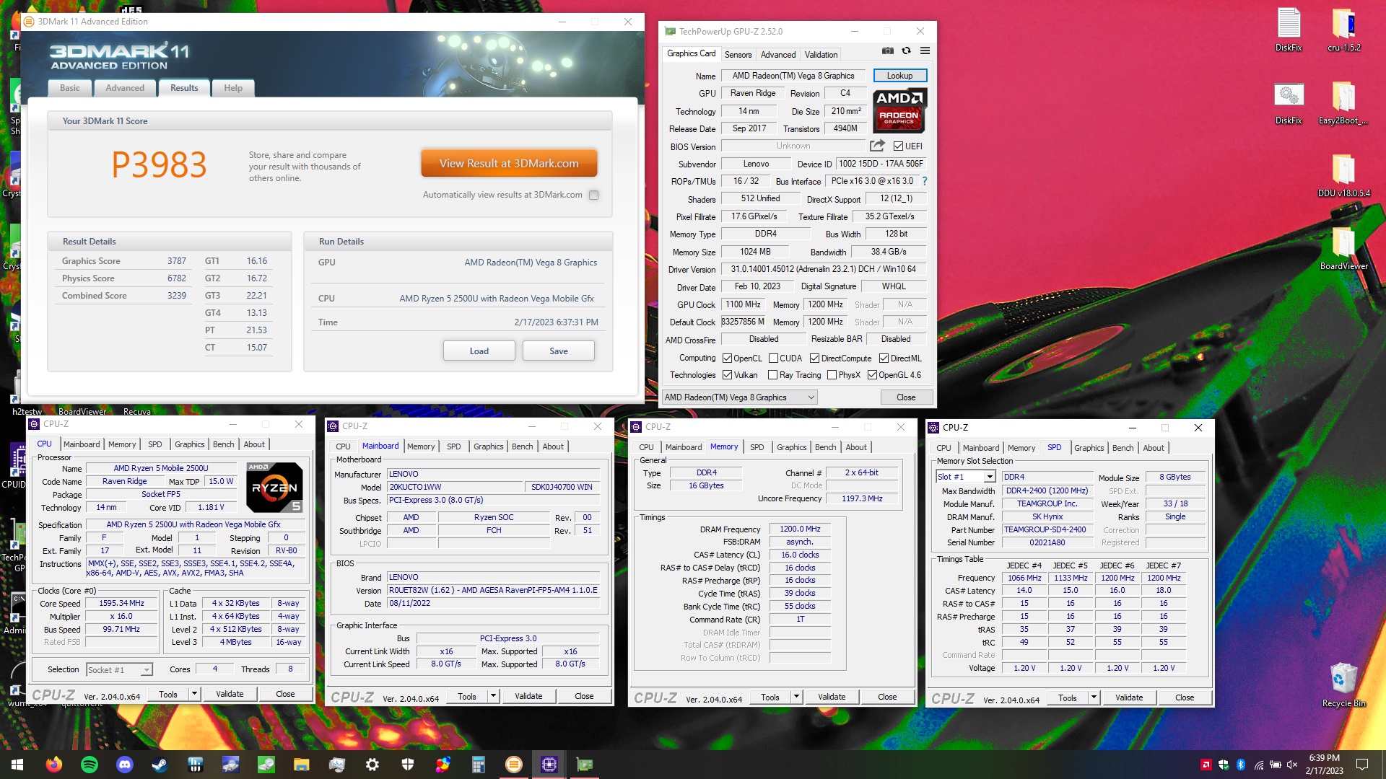Switch to the Basic tab in 3DMark 11
The height and width of the screenshot is (779, 1386).
tap(70, 88)
